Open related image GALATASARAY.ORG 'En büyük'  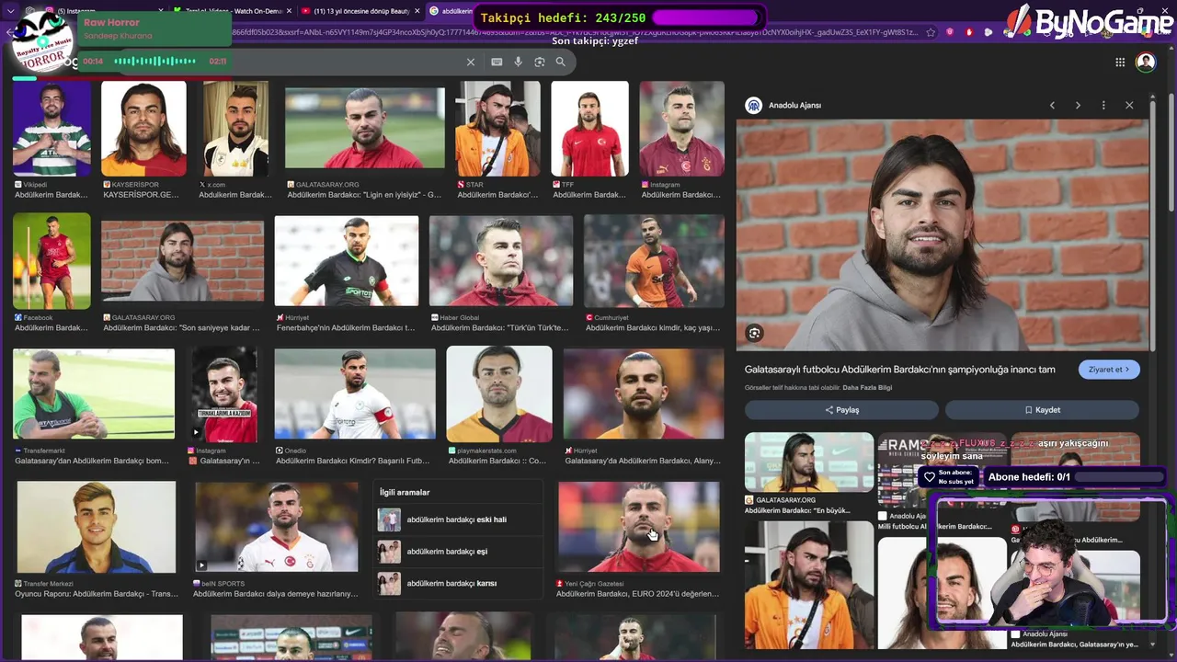tap(809, 462)
